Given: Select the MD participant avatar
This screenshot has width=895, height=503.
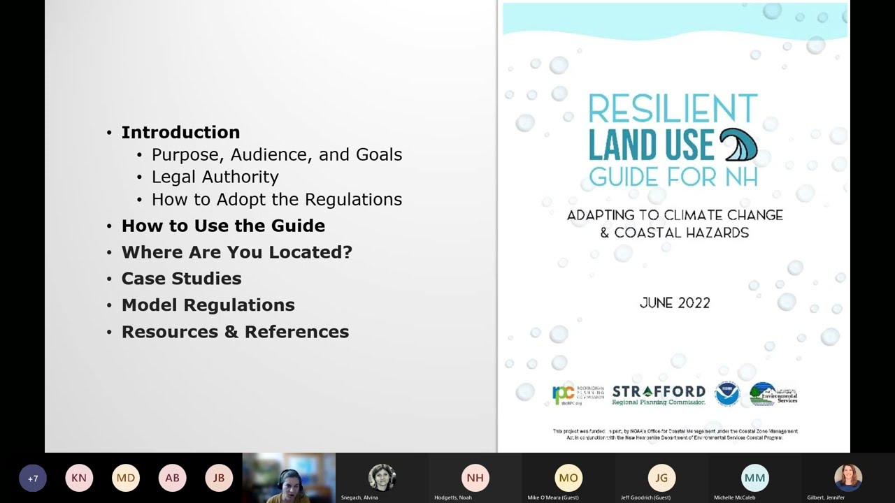Looking at the screenshot, I should point(126,478).
